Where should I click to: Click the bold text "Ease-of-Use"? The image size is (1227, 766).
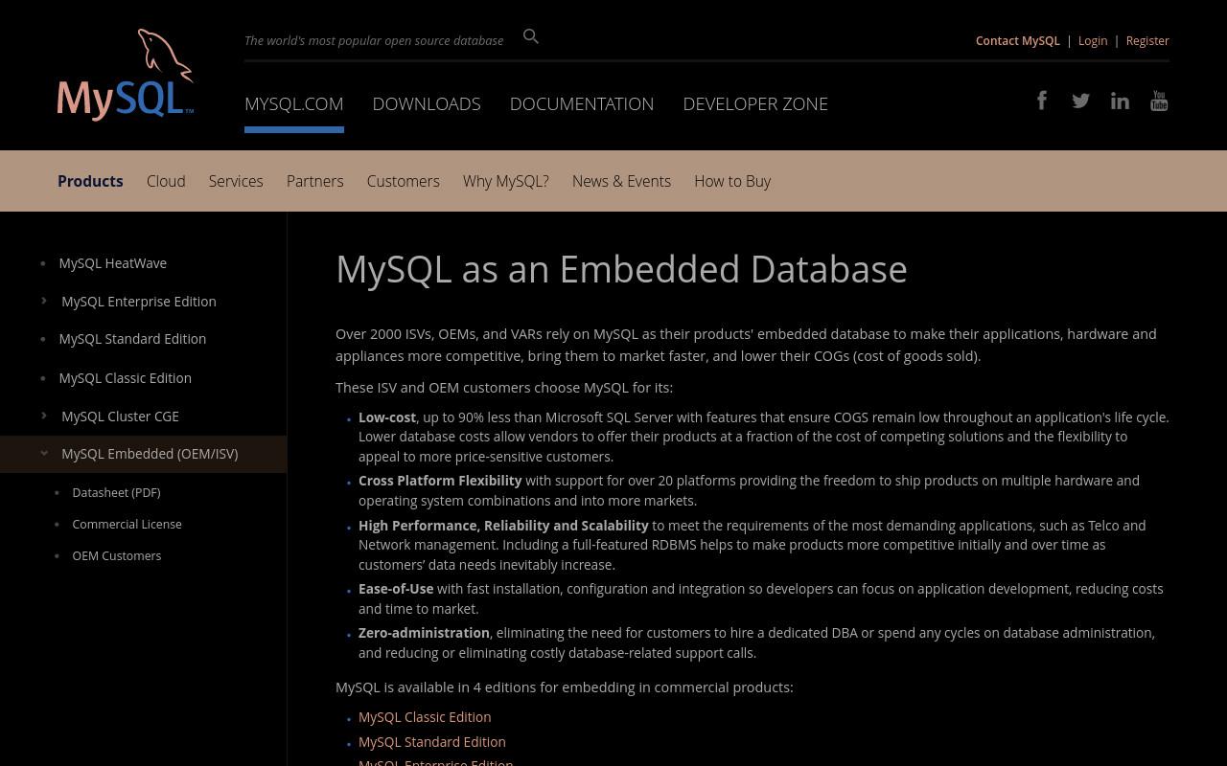tap(396, 588)
